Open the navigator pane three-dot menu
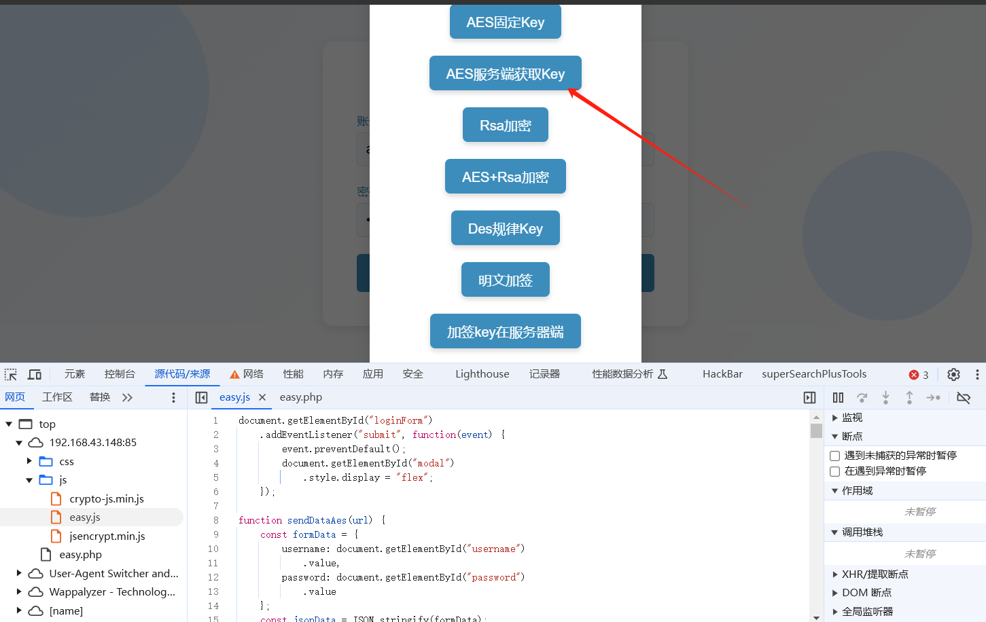This screenshot has height=622, width=986. 173,397
